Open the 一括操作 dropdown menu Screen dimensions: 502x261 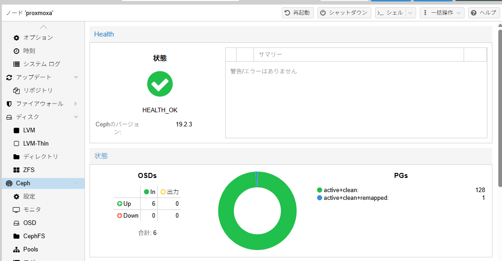click(x=442, y=13)
